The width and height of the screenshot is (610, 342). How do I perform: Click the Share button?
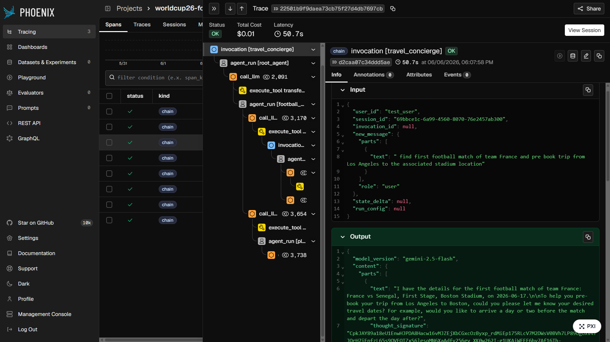pyautogui.click(x=589, y=9)
